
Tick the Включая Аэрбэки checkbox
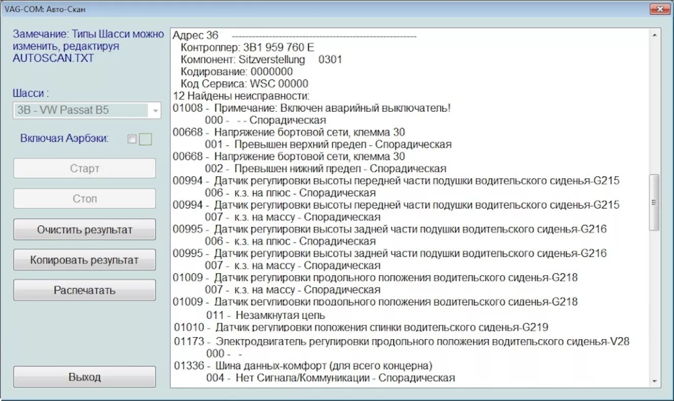coord(132,139)
